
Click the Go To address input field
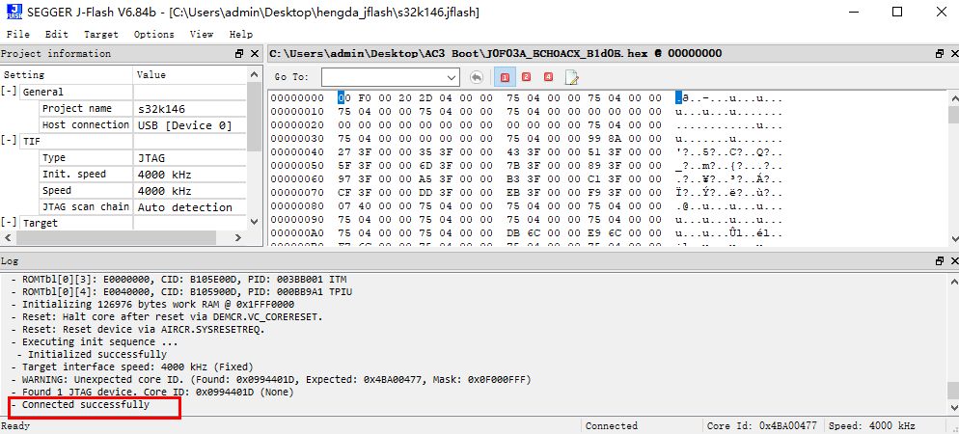(x=384, y=77)
